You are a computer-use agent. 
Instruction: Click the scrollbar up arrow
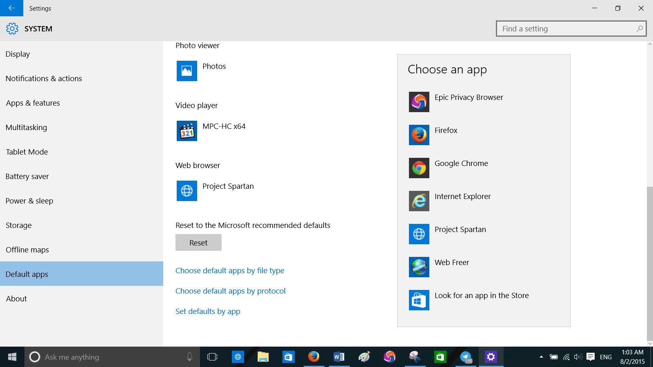(650, 44)
